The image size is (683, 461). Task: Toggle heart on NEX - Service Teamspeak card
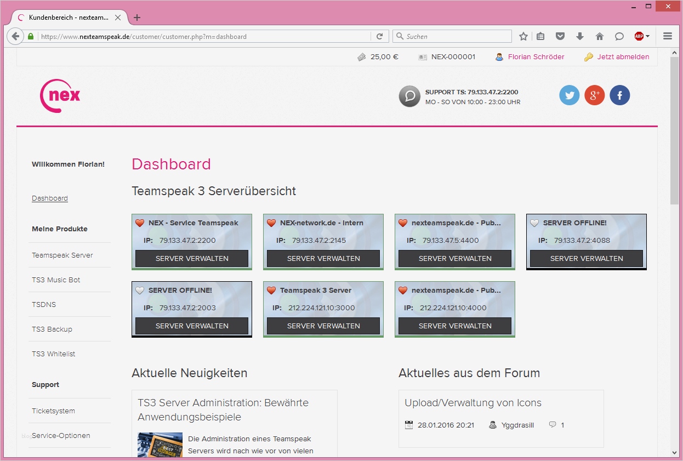(x=140, y=223)
